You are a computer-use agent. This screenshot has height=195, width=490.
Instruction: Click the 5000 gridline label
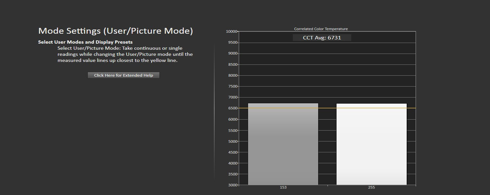(232, 141)
